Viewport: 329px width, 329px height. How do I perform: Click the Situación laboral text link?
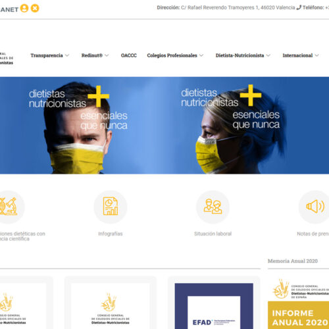click(213, 234)
